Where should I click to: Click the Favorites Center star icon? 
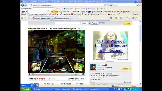[22, 18]
